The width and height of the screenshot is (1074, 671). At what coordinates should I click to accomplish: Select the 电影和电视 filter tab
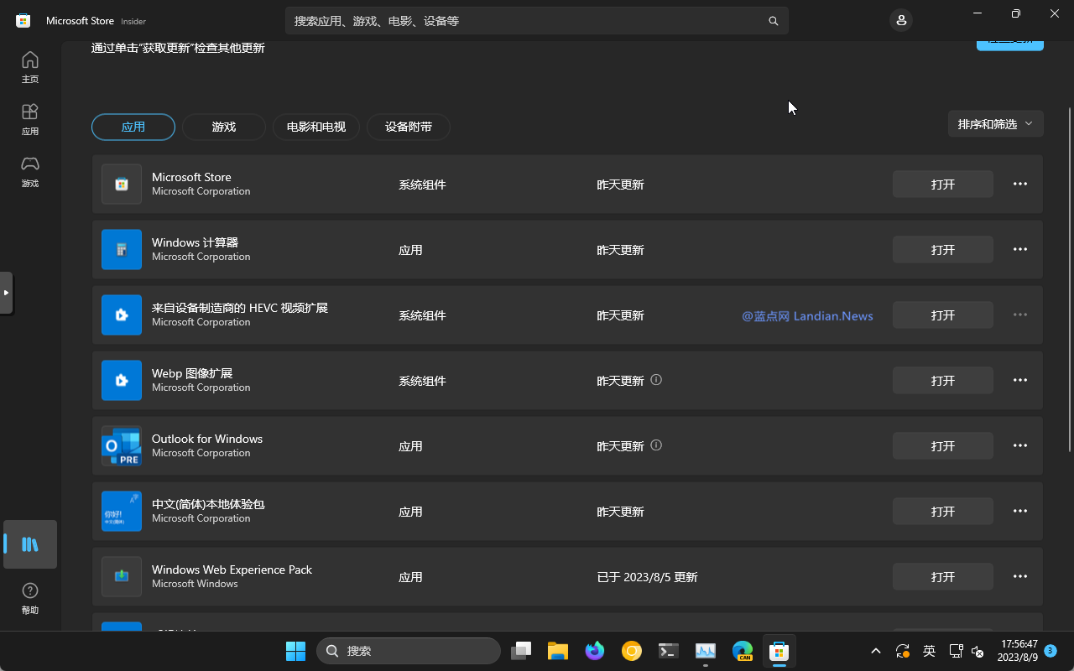(316, 127)
